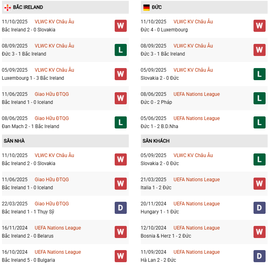Click the Bosnia & Herz 1 - 2 Đức match result
The width and height of the screenshot is (268, 267).
(x=166, y=236)
